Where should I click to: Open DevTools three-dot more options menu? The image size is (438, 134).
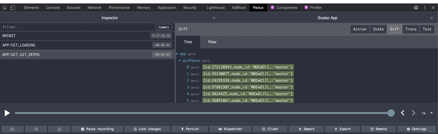point(425,8)
